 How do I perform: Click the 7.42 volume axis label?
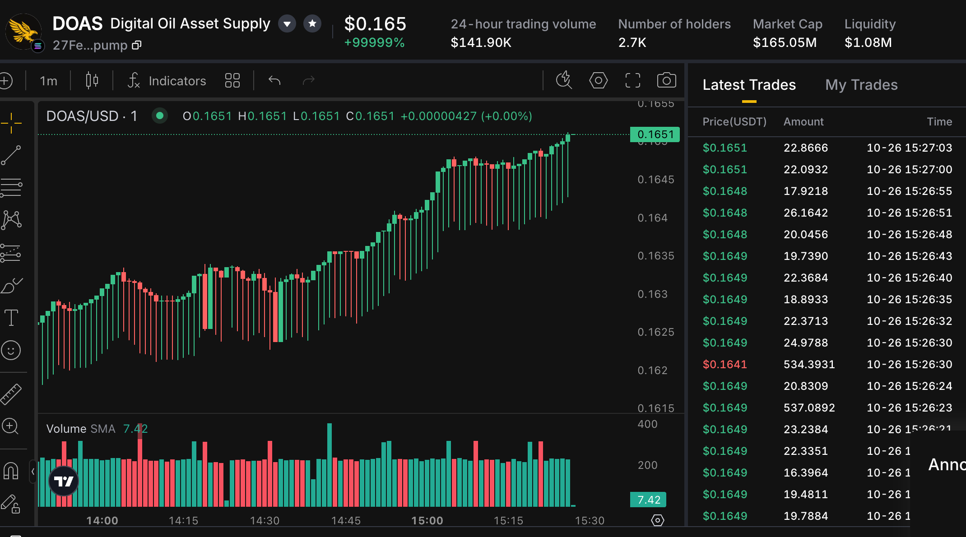click(648, 500)
